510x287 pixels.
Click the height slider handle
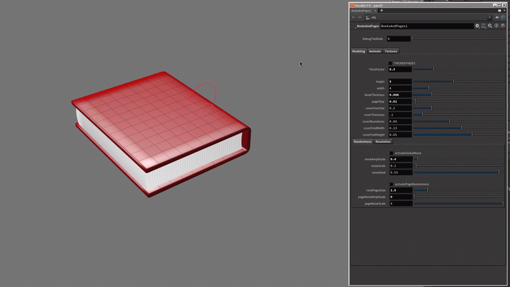pyautogui.click(x=453, y=82)
